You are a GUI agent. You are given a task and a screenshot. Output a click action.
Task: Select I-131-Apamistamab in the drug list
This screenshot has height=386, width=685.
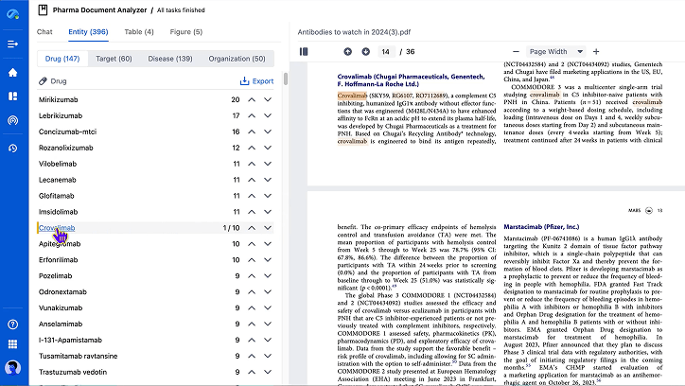70,340
